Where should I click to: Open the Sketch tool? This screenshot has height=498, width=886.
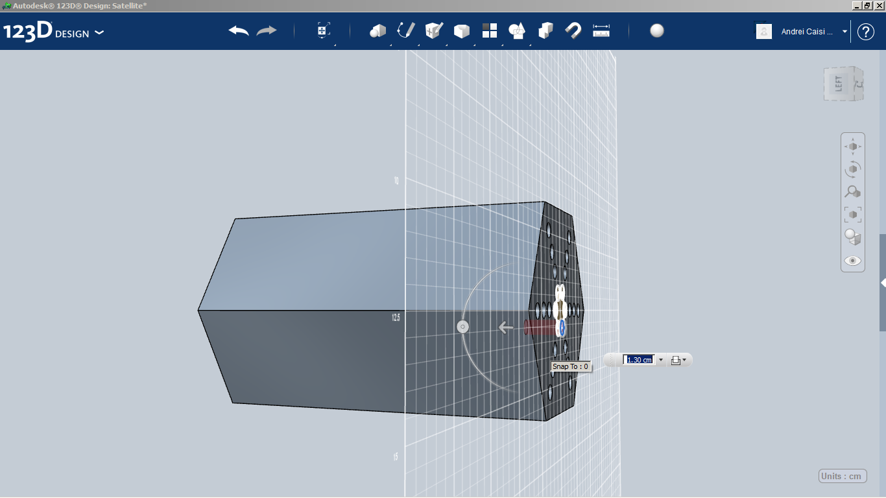405,31
